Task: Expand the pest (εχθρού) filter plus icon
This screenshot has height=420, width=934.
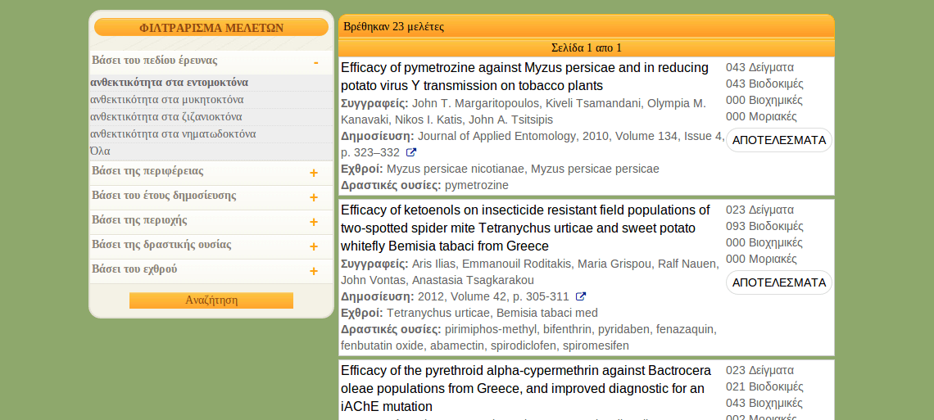Action: (314, 271)
